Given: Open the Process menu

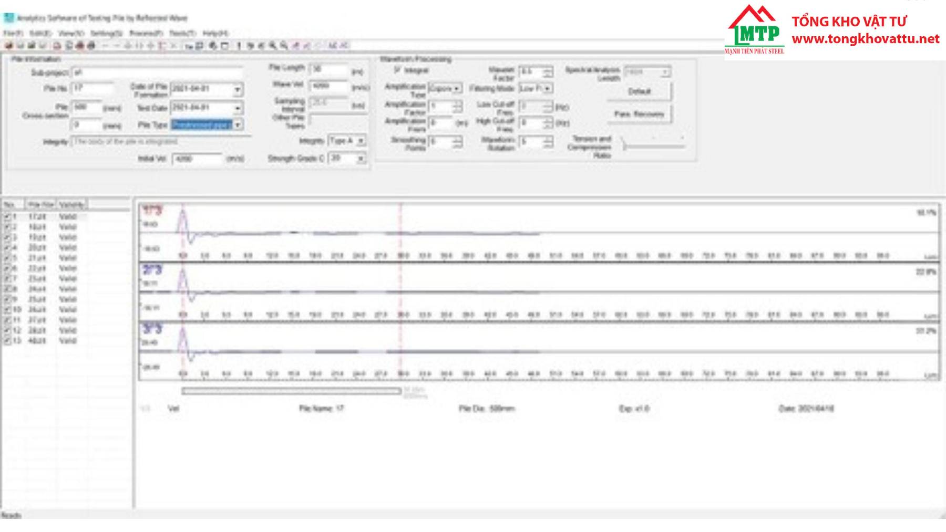Looking at the screenshot, I should (x=146, y=33).
